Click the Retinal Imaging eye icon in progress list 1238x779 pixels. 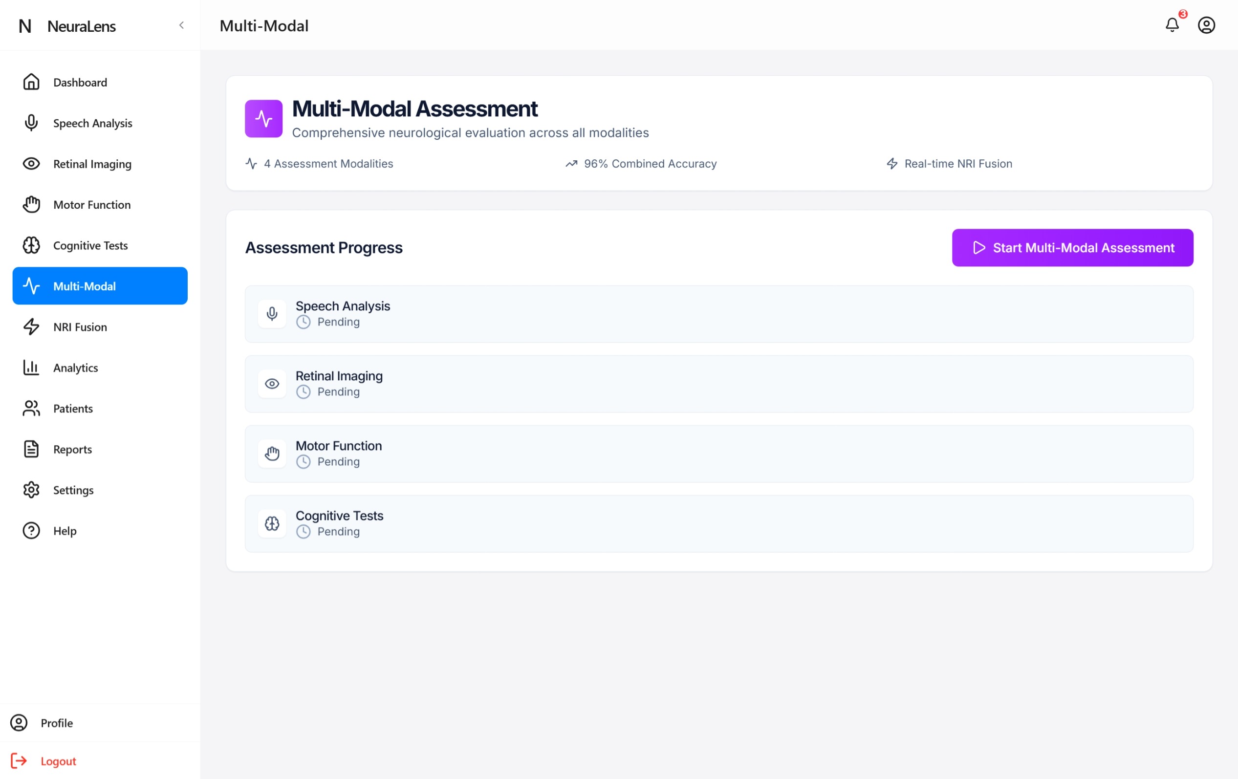click(x=272, y=384)
